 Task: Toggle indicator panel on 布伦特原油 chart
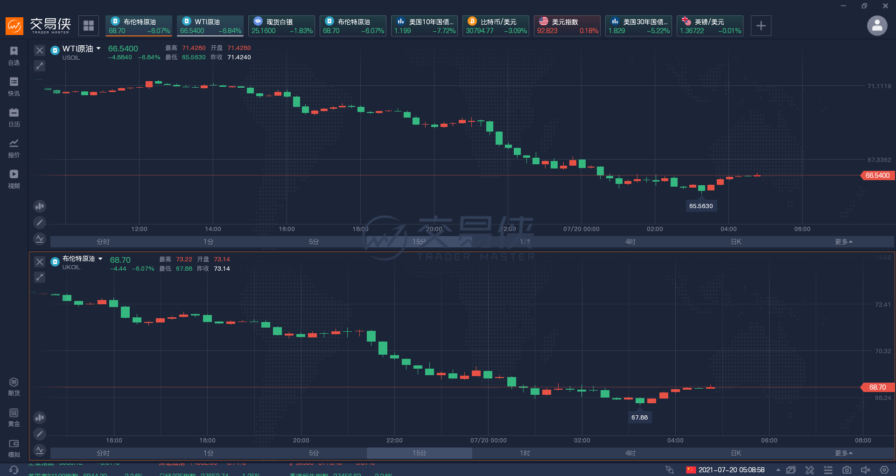click(x=40, y=450)
